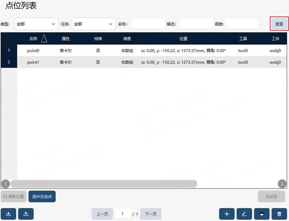Focus the 名称 filter input field
289x221 pixels.
point(148,24)
